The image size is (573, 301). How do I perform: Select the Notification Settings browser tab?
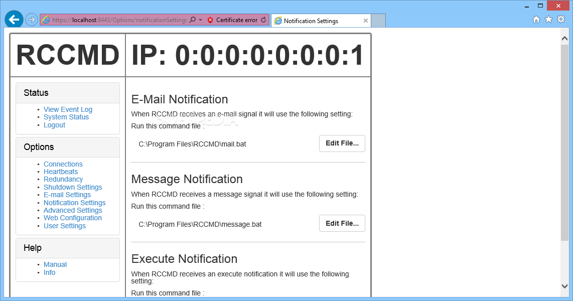tap(321, 21)
